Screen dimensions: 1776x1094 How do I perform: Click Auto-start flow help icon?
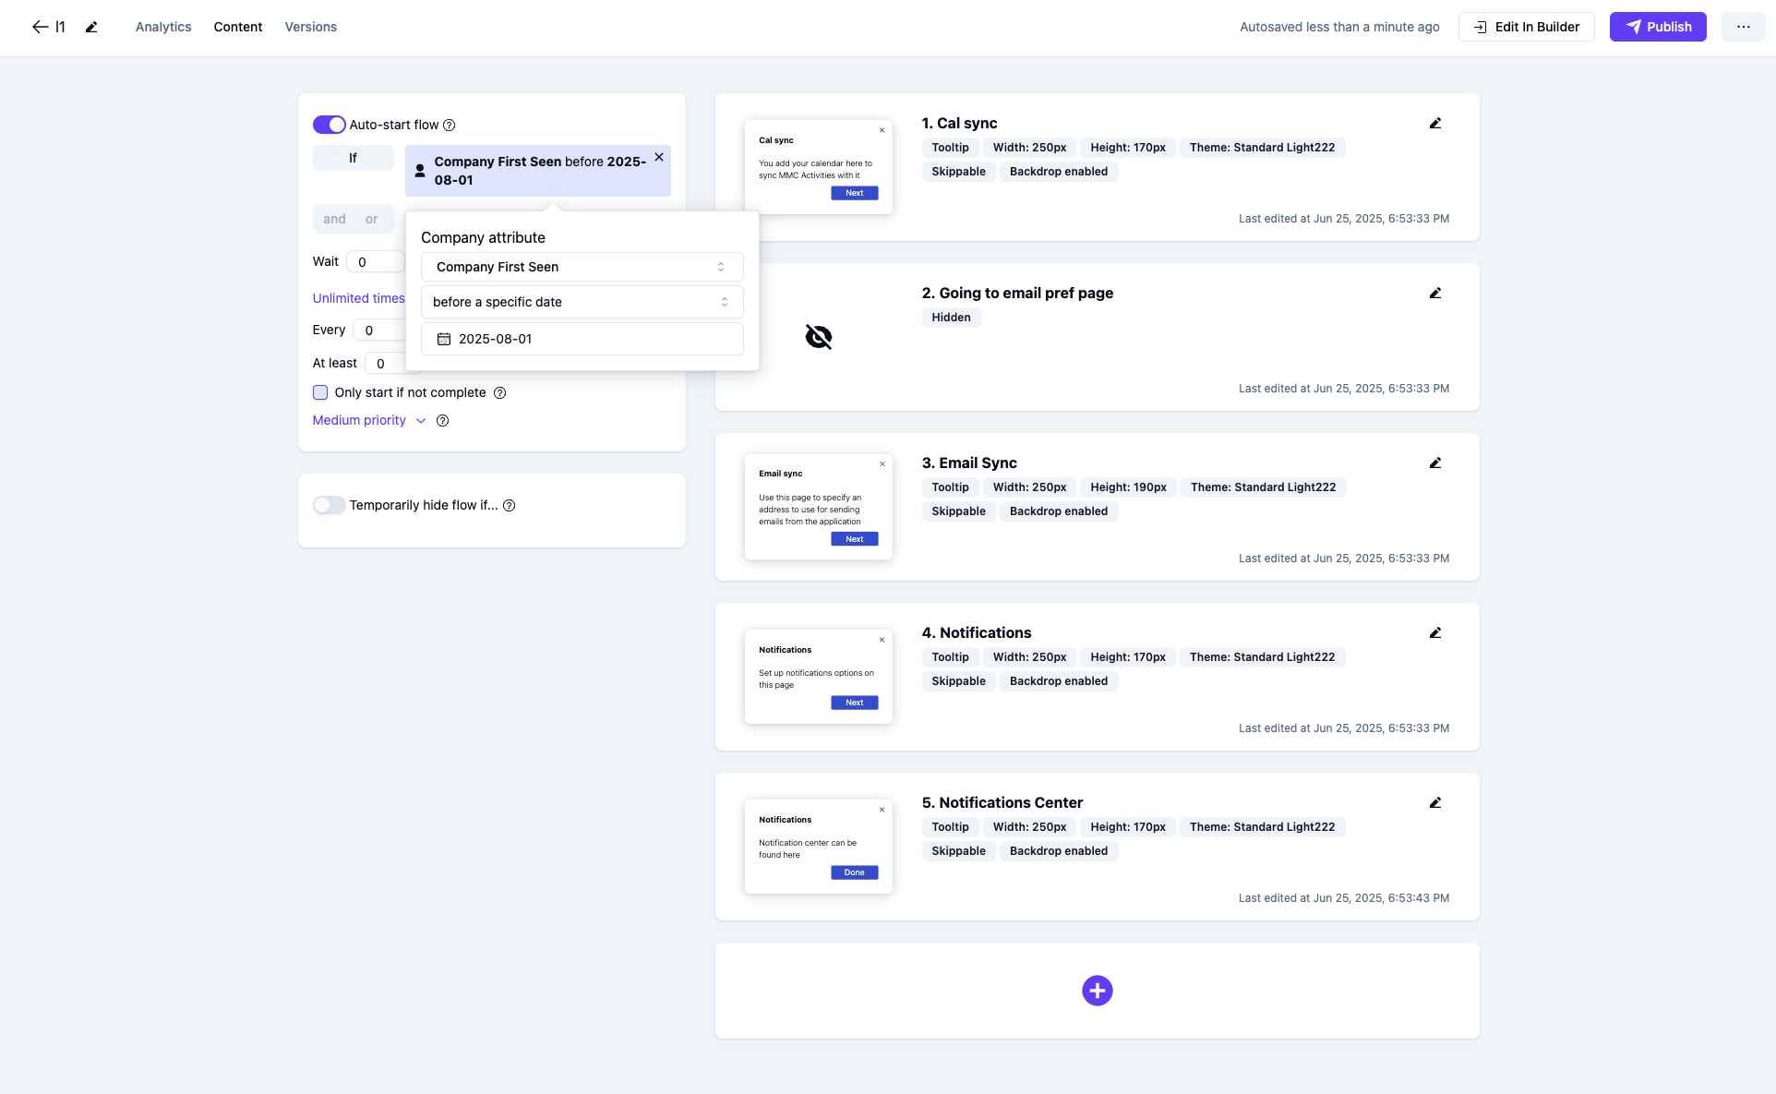(x=450, y=126)
